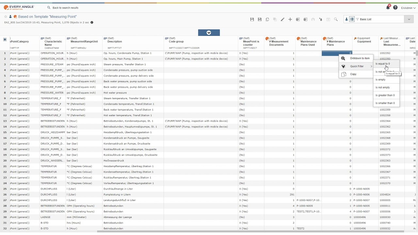Click the # Measurement Documents column header
Screen dimensions: 418x235
pyautogui.click(x=280, y=43)
